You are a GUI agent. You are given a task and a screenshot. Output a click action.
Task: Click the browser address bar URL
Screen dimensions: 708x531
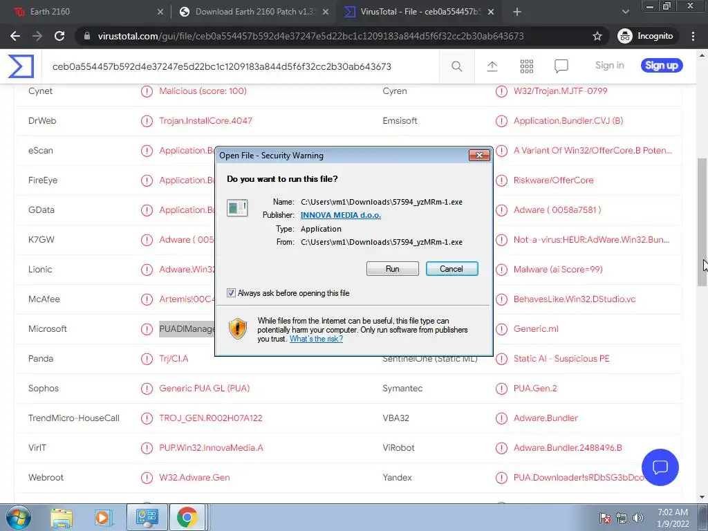pyautogui.click(x=310, y=36)
